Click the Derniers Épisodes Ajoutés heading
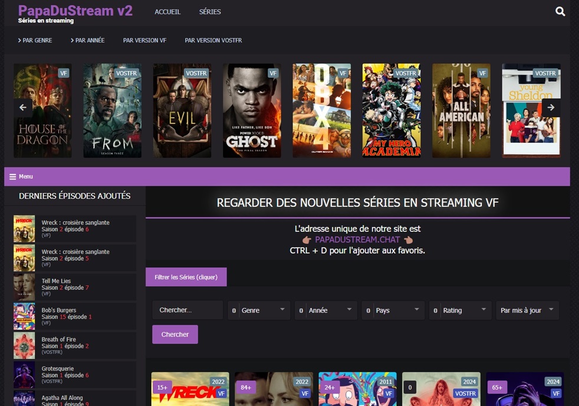The image size is (579, 406). (75, 196)
